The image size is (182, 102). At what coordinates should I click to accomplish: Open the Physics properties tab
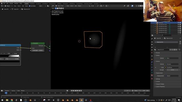[x=152, y=67]
